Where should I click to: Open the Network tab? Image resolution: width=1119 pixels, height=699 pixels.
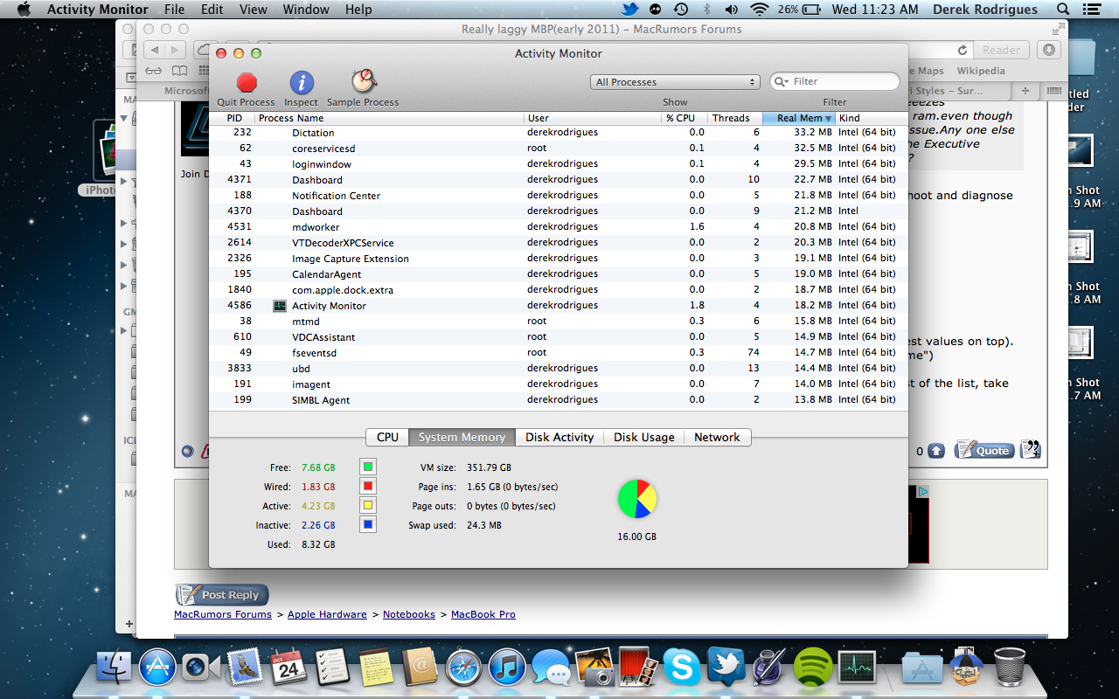(717, 437)
